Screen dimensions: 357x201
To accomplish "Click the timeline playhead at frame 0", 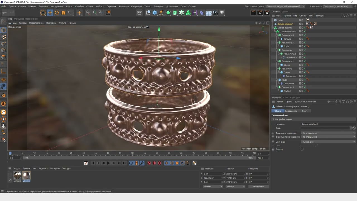I will (10, 153).
